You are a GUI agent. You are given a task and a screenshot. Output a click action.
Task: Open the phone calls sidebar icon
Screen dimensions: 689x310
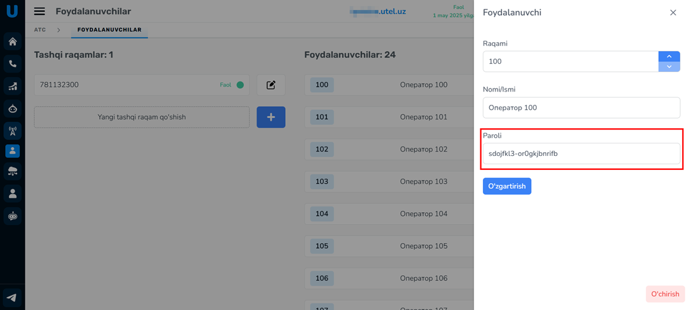pyautogui.click(x=12, y=64)
